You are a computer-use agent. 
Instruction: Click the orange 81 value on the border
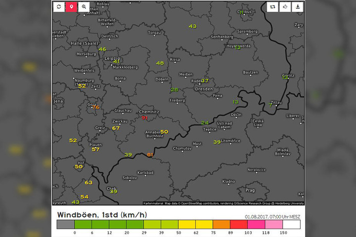tap(150, 155)
